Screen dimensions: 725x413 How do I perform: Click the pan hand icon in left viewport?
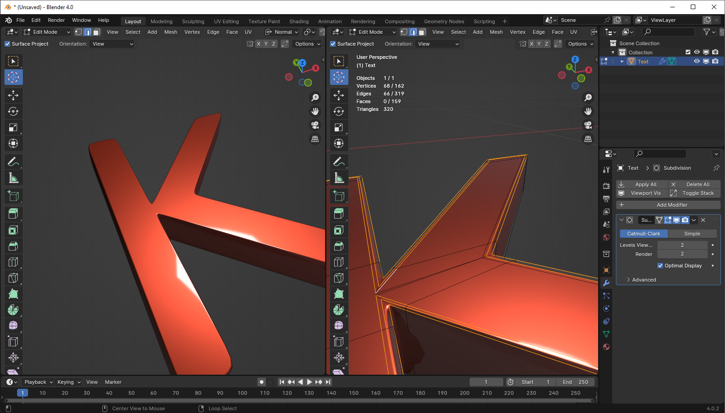tap(315, 111)
